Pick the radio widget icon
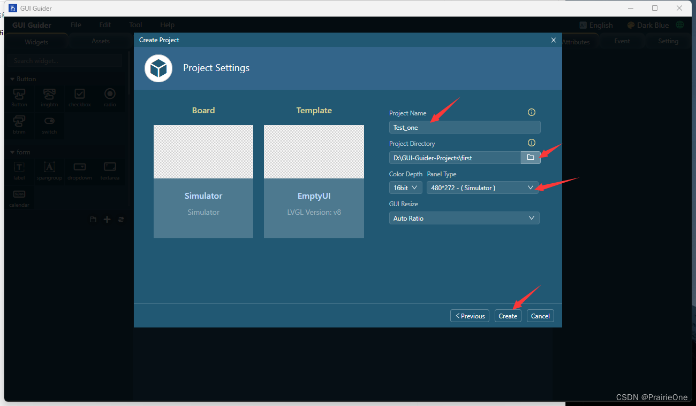The image size is (696, 406). point(110,94)
